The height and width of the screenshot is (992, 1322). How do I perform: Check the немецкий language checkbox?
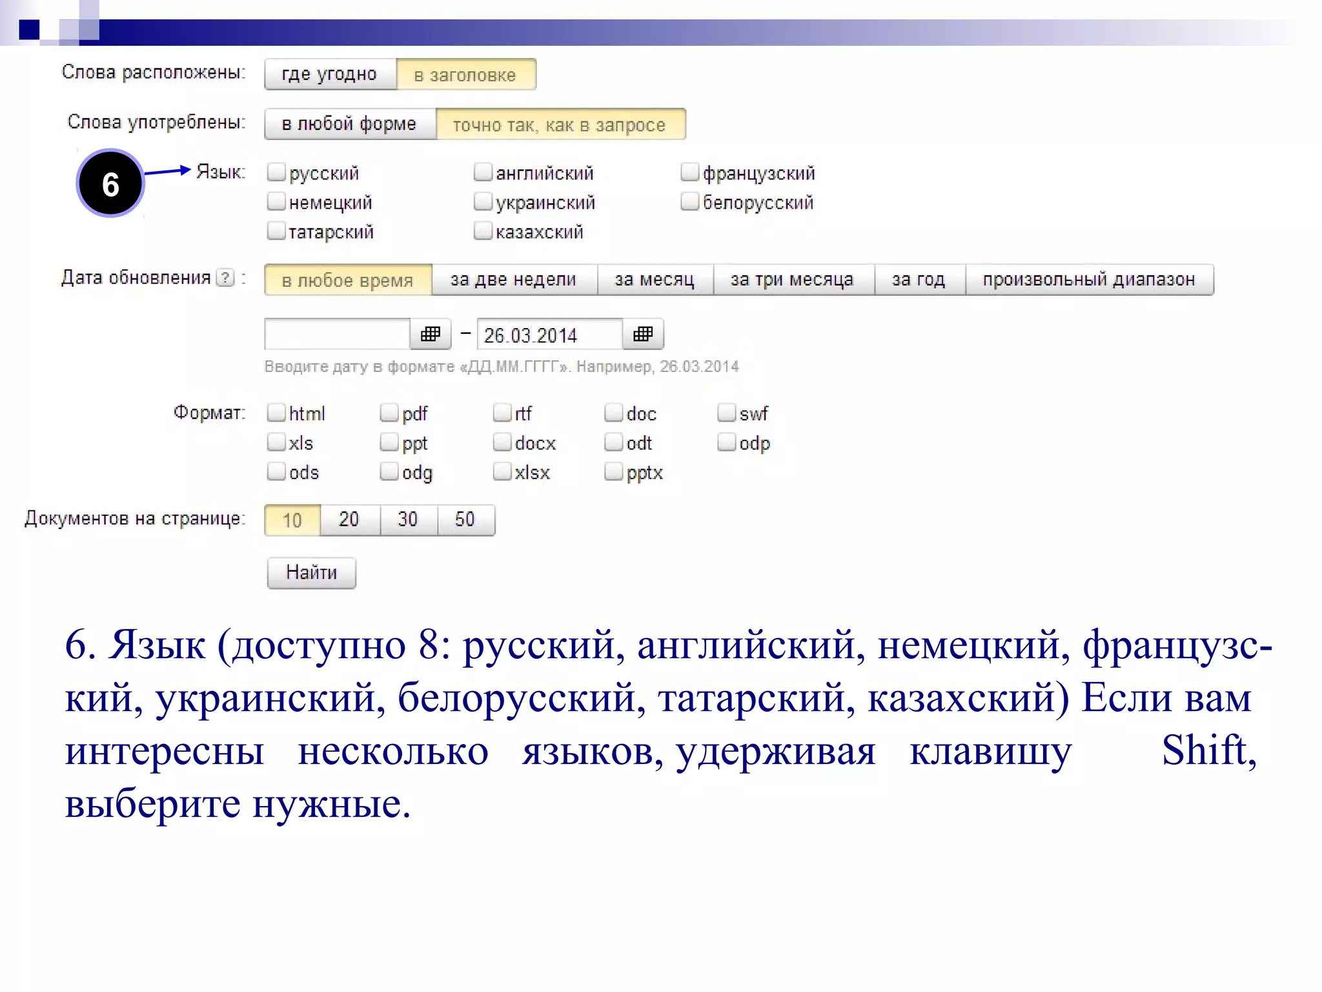point(276,201)
